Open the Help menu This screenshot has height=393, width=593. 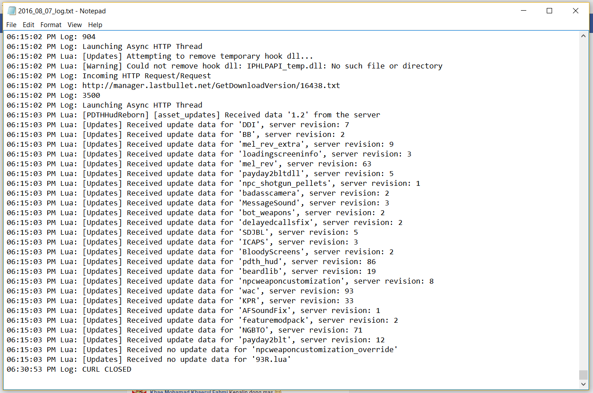click(x=95, y=25)
